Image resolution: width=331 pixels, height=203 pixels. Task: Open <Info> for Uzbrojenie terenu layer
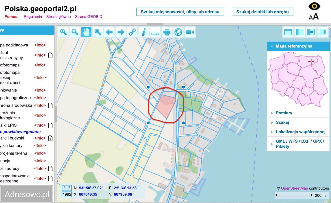40,153
